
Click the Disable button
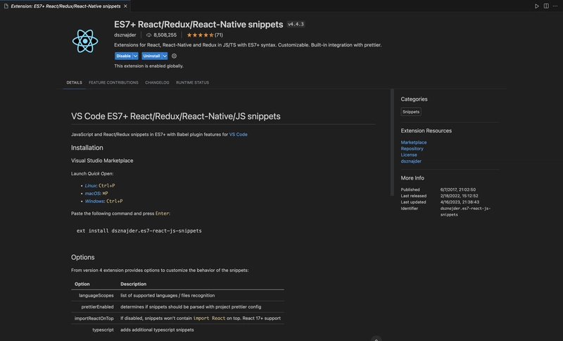click(124, 56)
